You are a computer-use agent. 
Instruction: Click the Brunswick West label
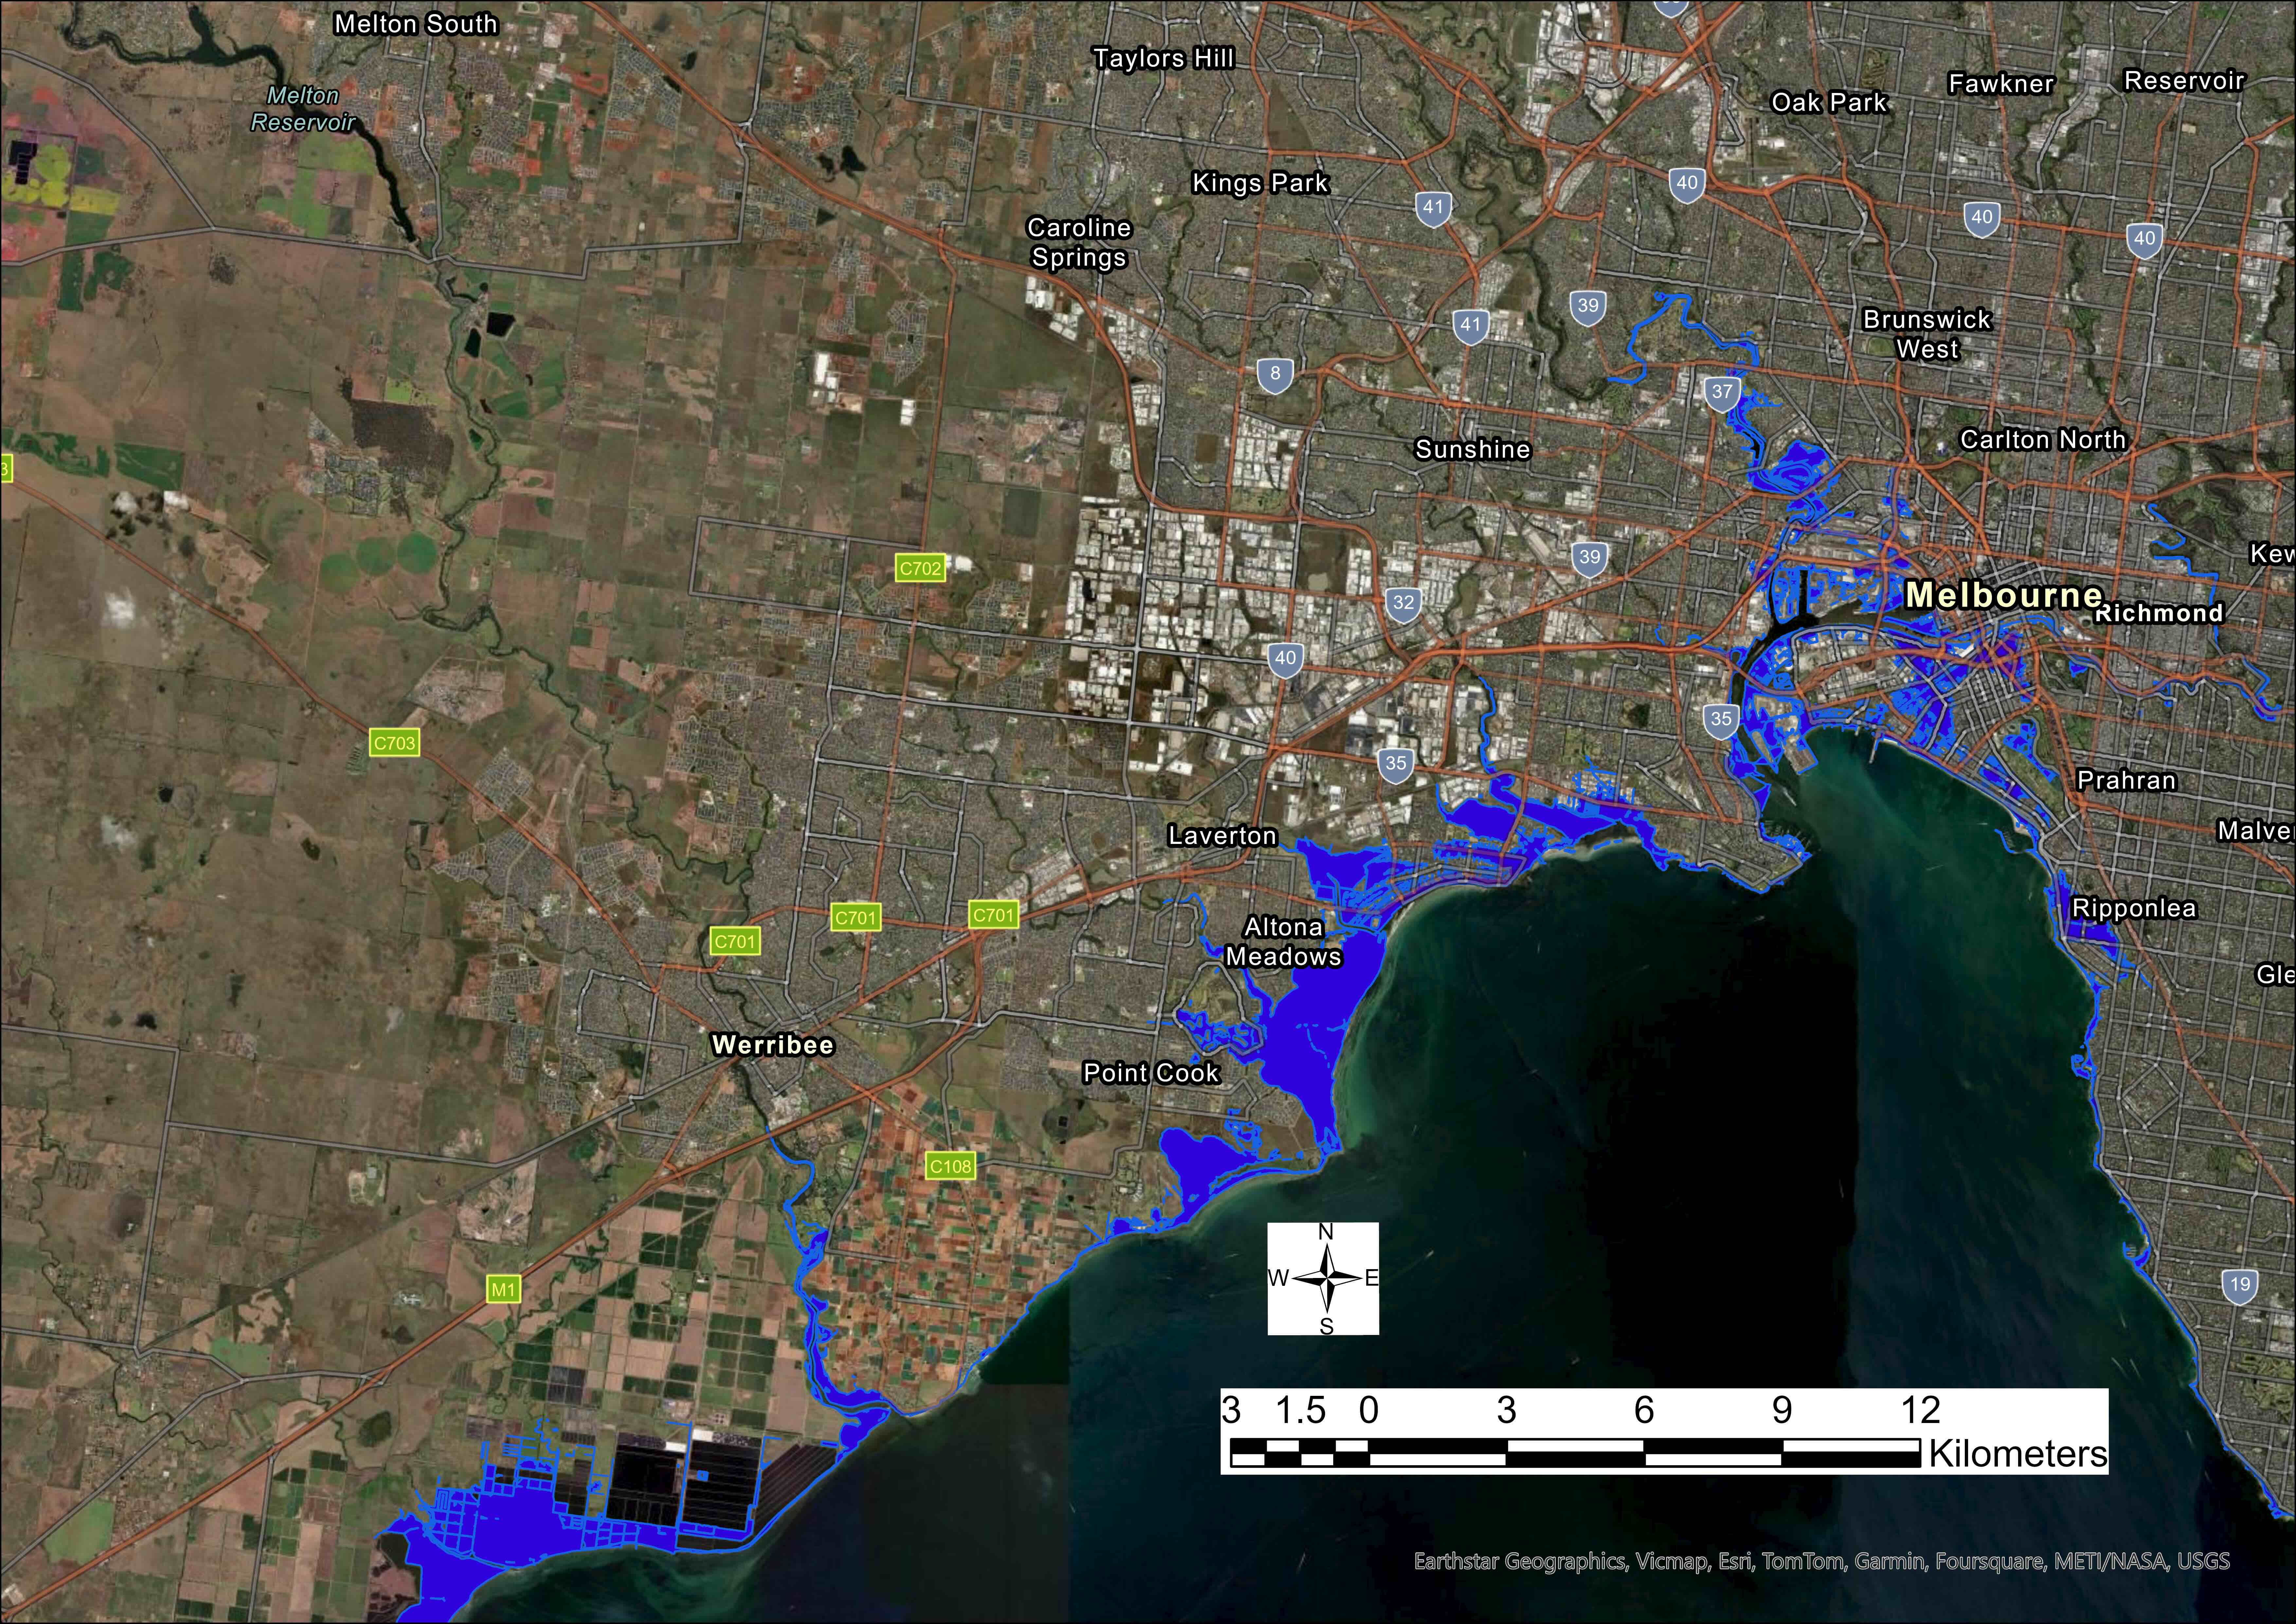[x=1927, y=334]
